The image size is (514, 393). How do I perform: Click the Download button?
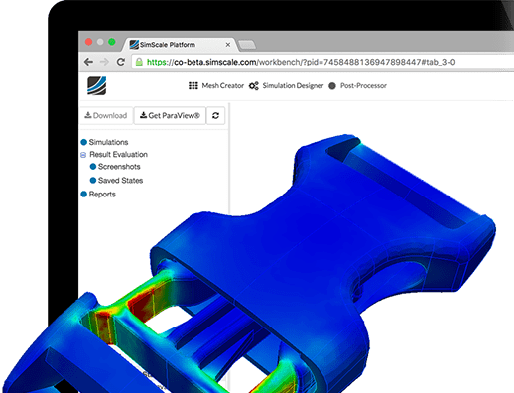[106, 115]
